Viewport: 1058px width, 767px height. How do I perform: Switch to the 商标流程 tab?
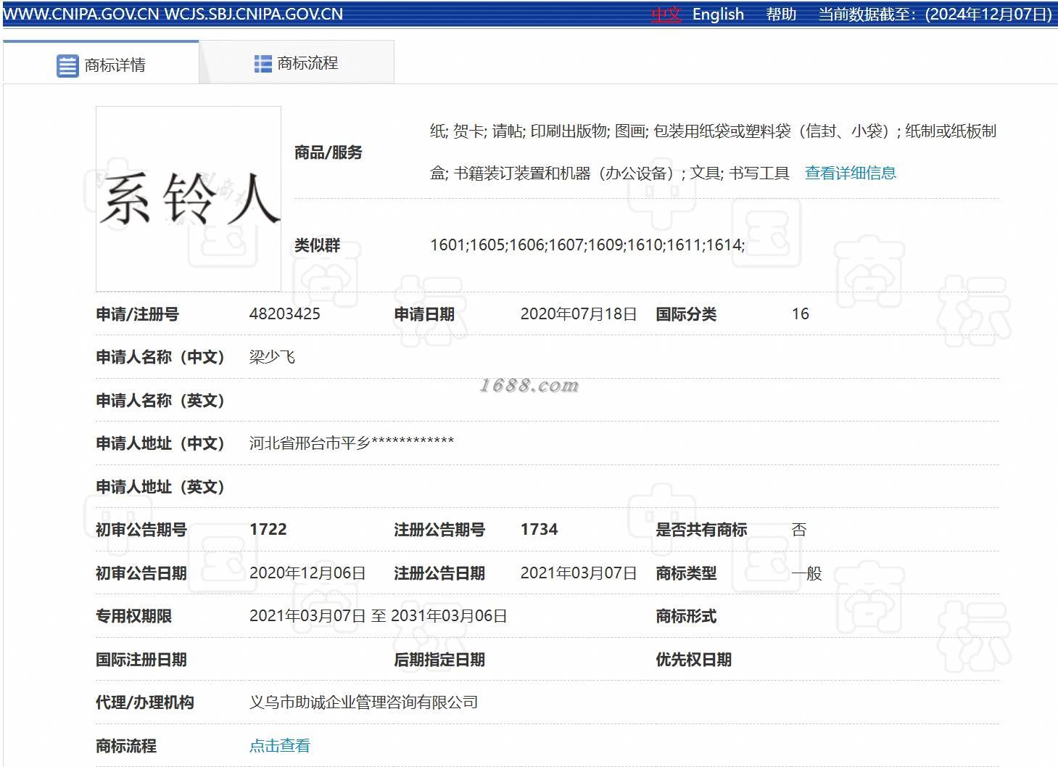pyautogui.click(x=297, y=63)
